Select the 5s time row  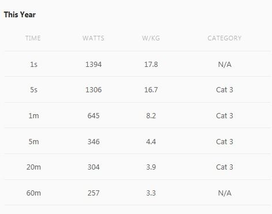point(137,89)
